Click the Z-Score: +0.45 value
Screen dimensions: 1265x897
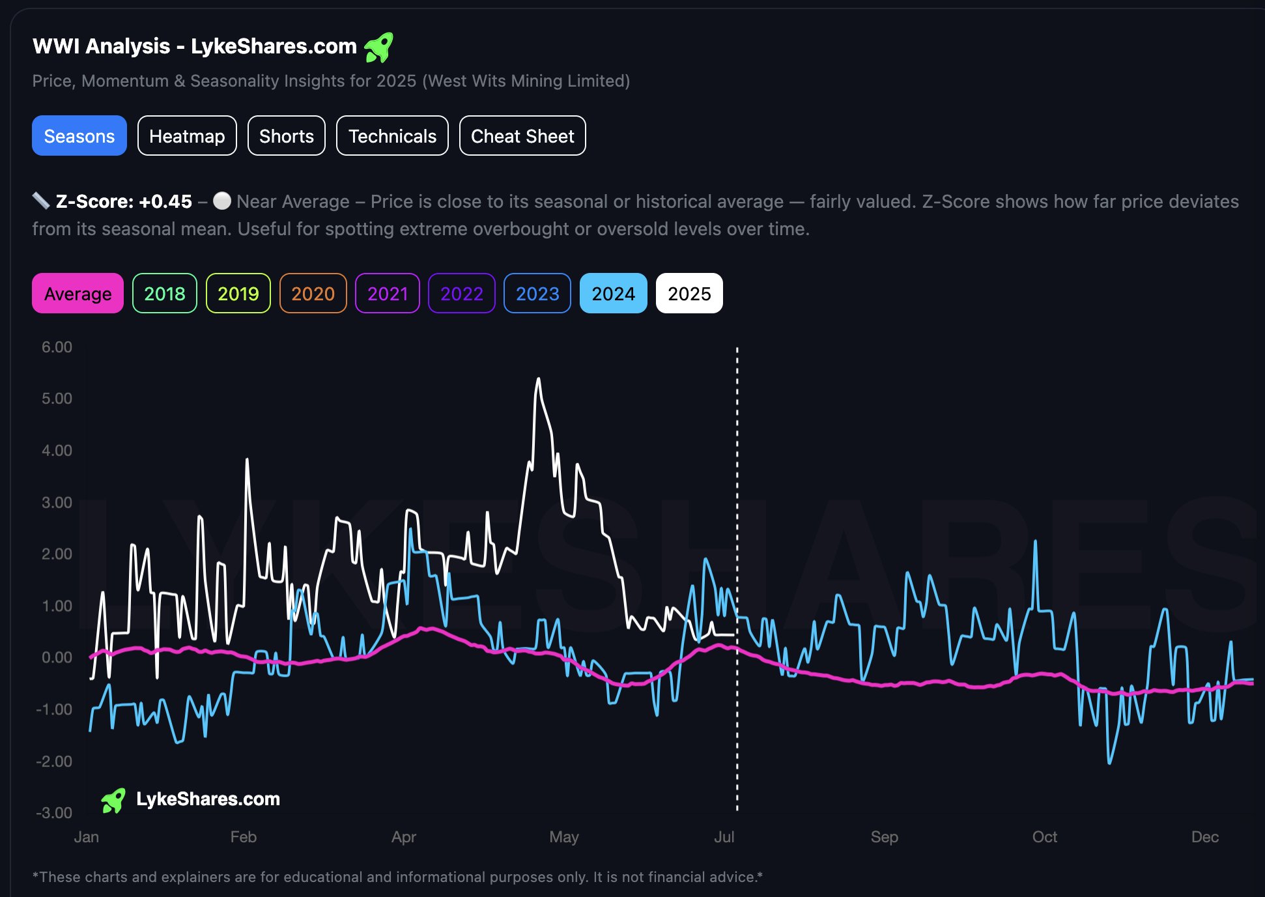coord(124,201)
